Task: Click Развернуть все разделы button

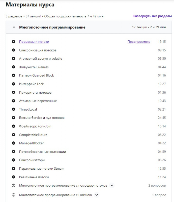Action: point(153,16)
